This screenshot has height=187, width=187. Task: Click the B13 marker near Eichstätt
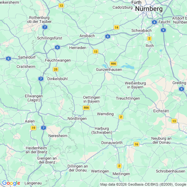[x=174, y=121]
